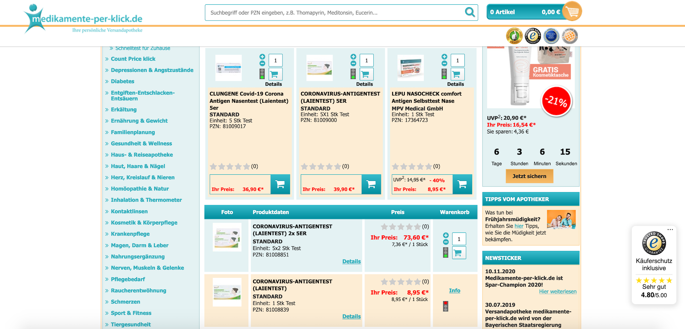Decrease quantity of LEPU NASOCHECK with minus icon
This screenshot has height=329, width=685.
(x=444, y=64)
